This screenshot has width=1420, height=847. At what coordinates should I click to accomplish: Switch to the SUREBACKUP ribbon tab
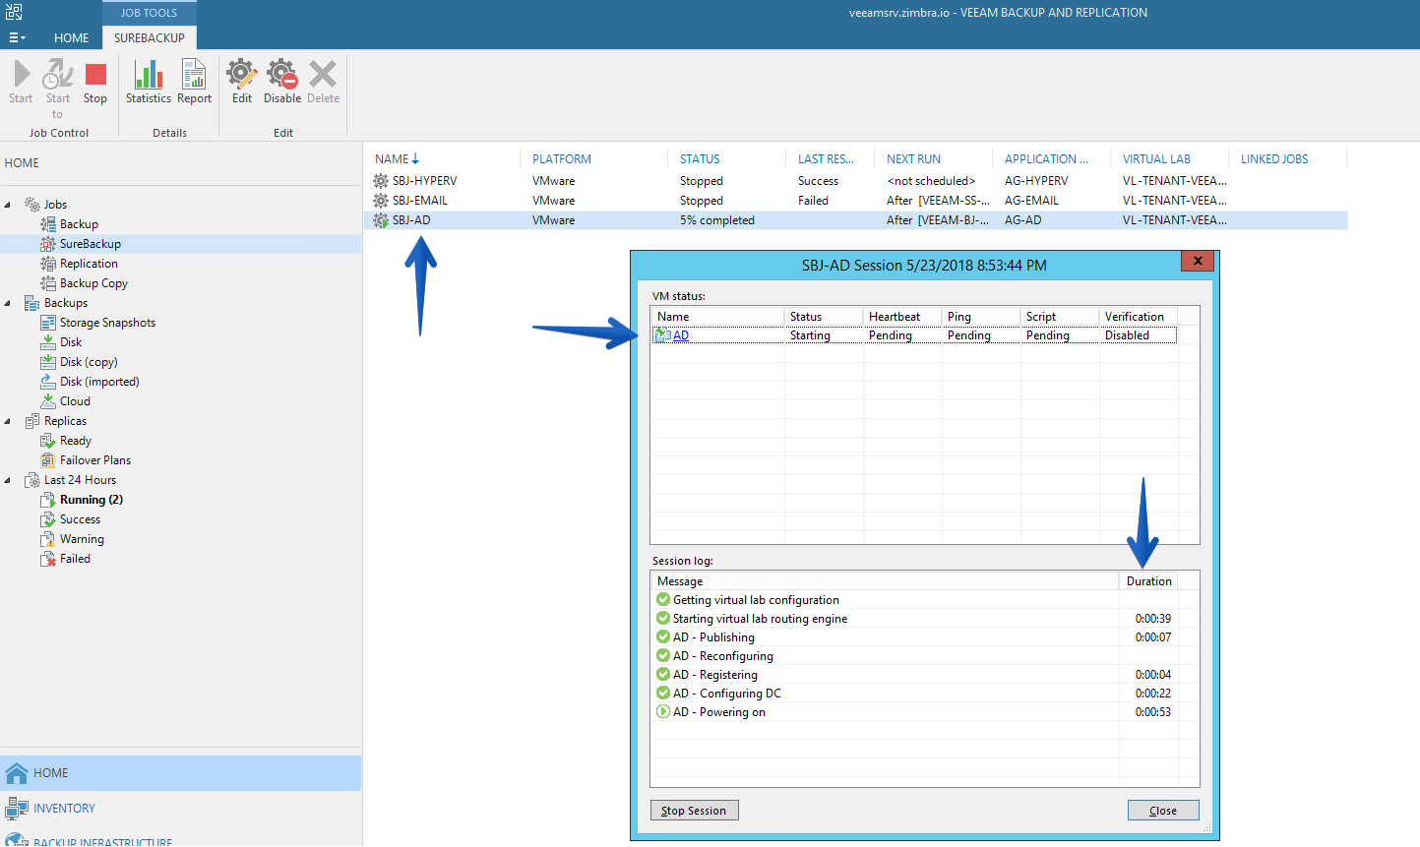[150, 37]
